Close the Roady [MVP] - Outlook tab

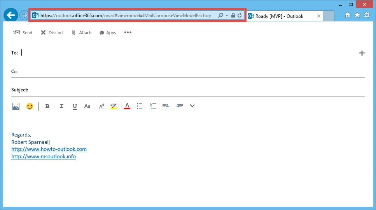(x=319, y=16)
